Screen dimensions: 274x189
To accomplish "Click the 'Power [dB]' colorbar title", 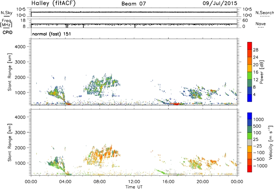I will tap(261, 72).
